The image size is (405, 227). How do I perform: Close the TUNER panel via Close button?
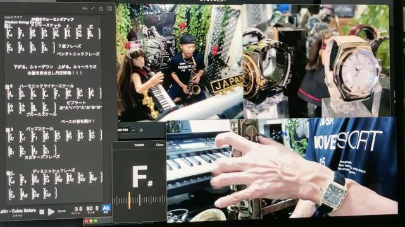pos(159,145)
